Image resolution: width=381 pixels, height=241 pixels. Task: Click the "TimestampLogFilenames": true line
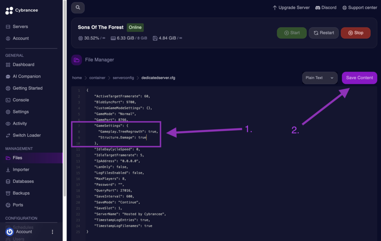coord(123,226)
